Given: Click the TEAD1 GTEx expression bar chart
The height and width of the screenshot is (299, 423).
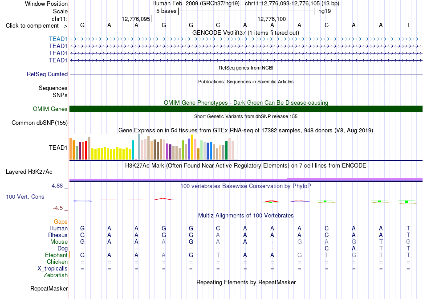Looking at the screenshot, I should click(152, 147).
